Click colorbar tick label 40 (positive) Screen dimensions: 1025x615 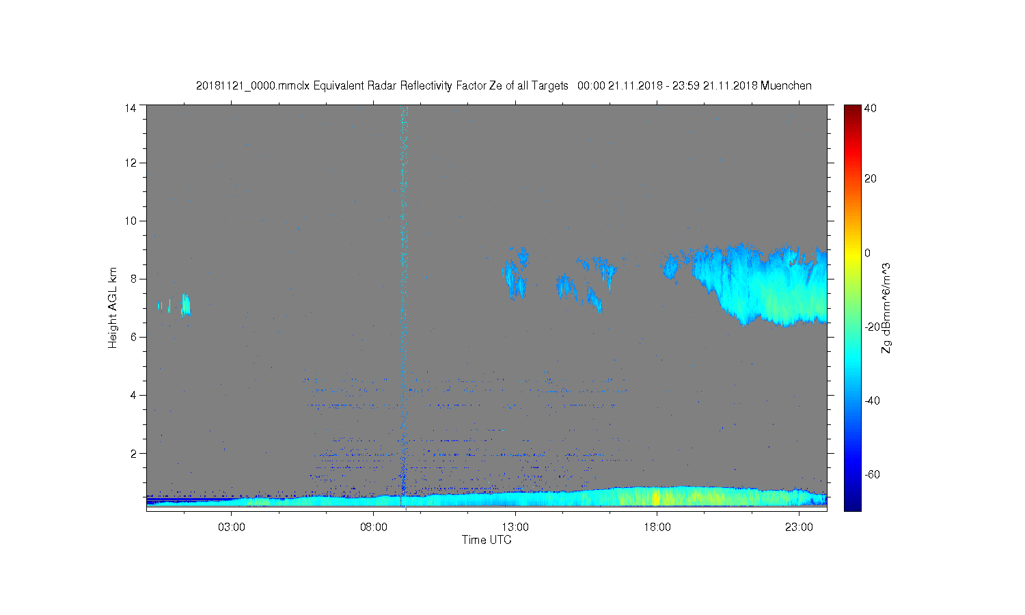(871, 108)
